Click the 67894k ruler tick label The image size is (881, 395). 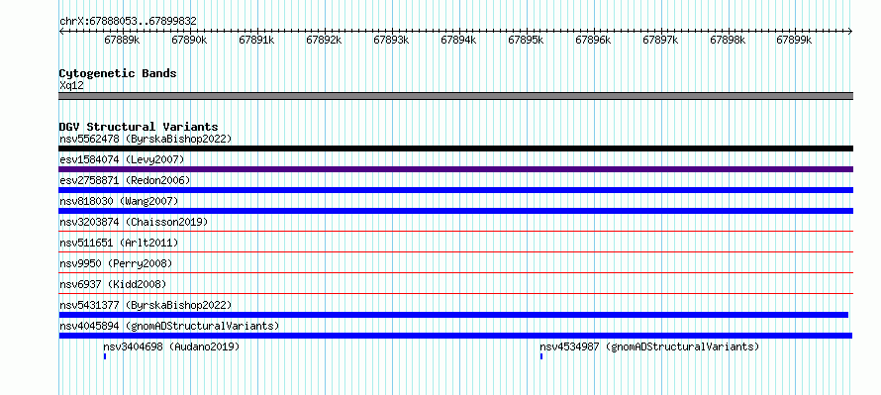tap(459, 40)
